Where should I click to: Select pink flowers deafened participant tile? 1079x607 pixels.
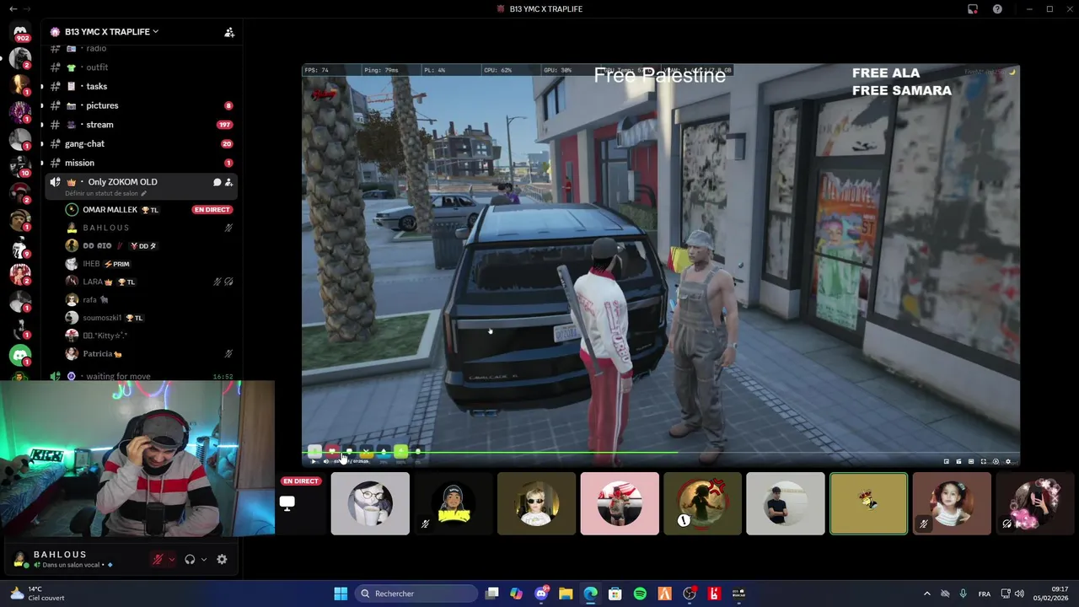click(1035, 503)
